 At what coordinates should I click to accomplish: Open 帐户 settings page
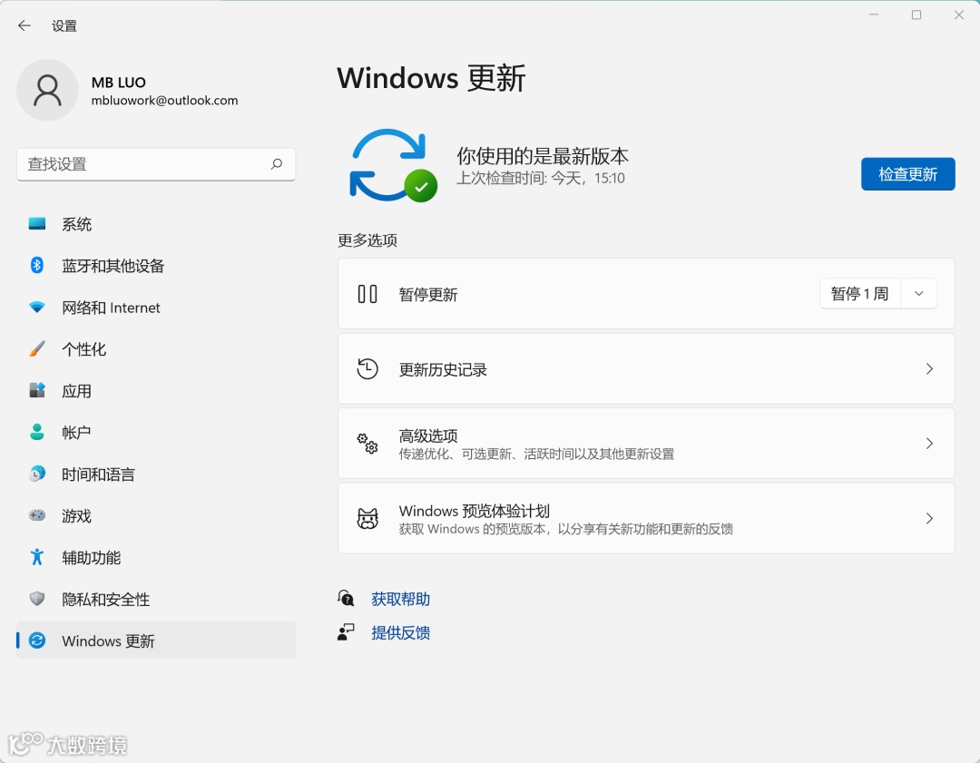[156, 432]
